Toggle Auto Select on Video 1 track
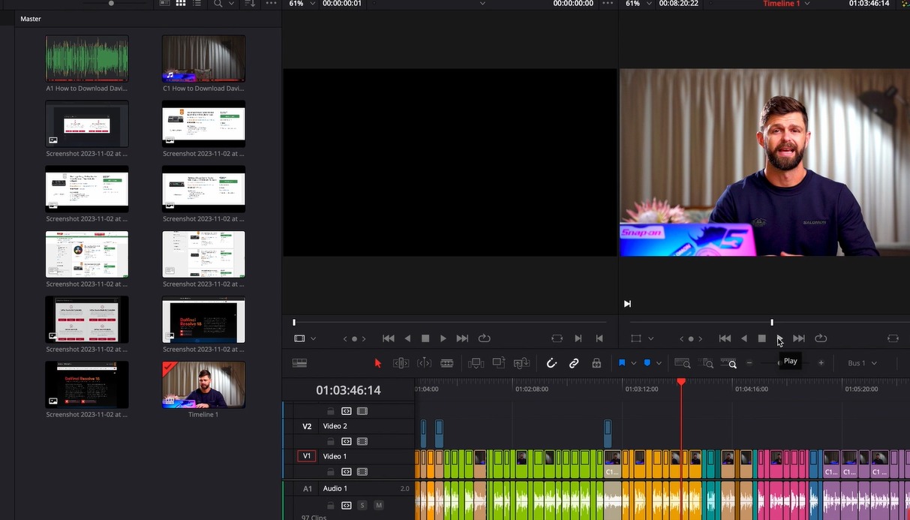Screen dimensions: 910x520 point(347,472)
